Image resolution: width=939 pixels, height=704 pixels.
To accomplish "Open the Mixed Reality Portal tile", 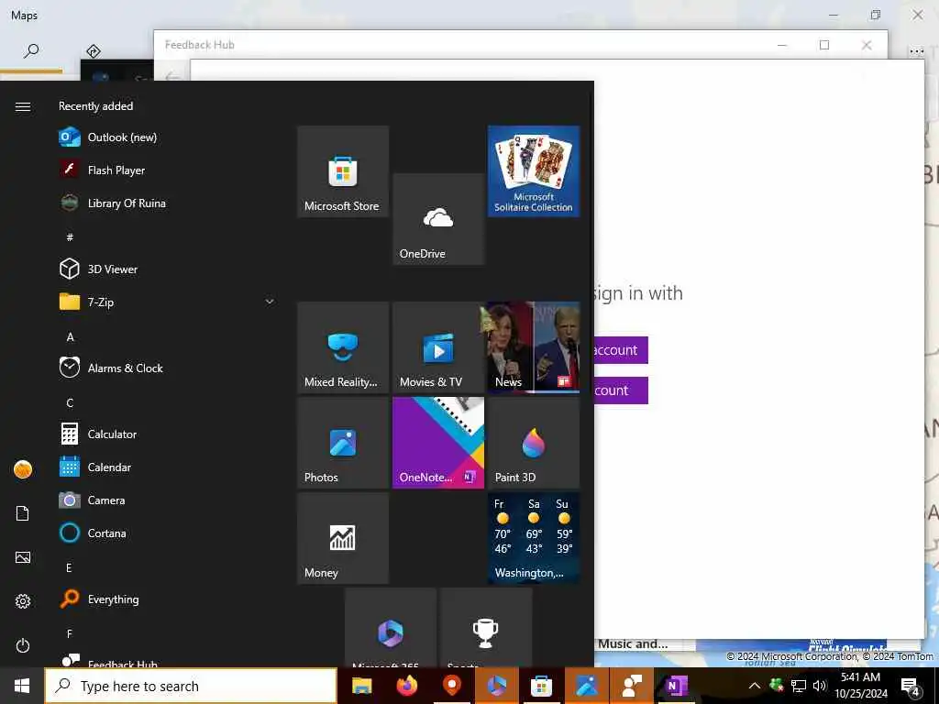I will [x=343, y=347].
